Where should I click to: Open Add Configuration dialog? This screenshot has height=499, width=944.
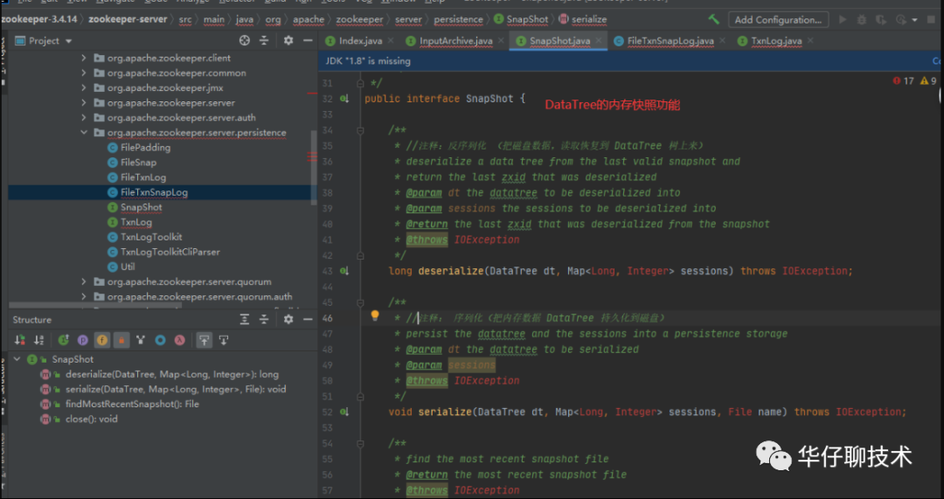pos(778,19)
